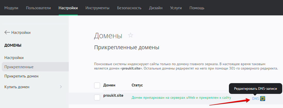Open the Услуги top menu
The image size is (283, 108).
[176, 8]
